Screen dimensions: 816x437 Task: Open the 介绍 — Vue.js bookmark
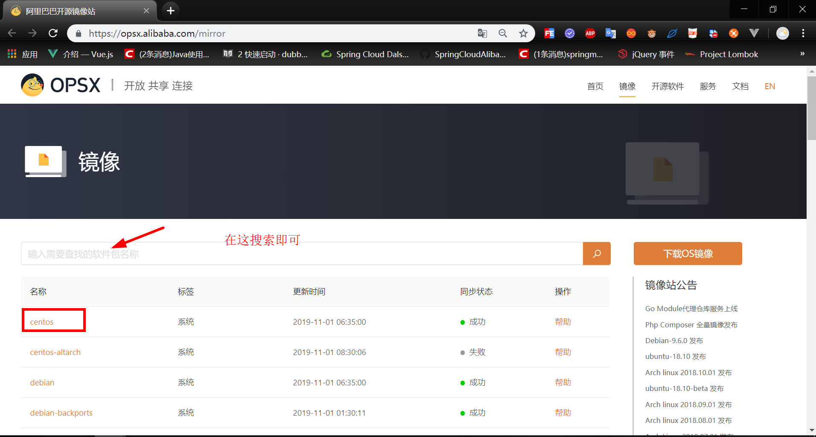click(x=81, y=54)
